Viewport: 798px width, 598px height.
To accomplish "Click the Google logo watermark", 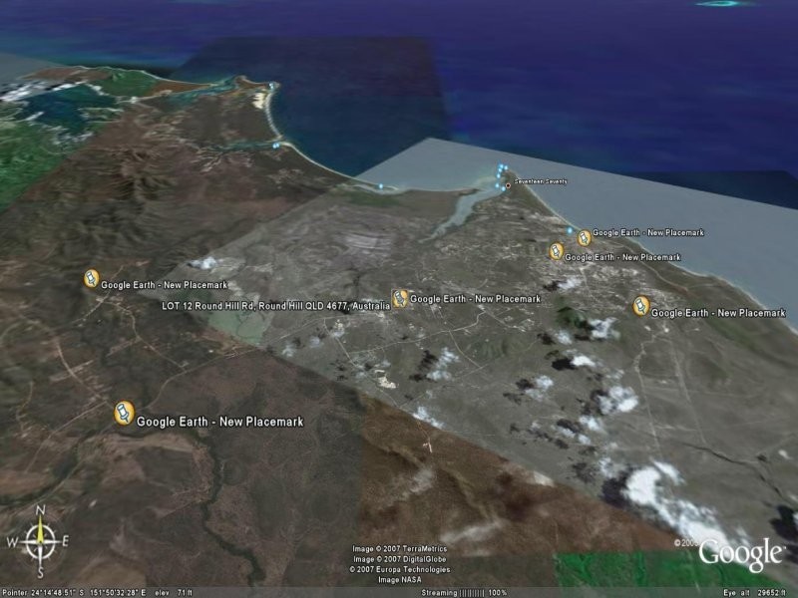I will [x=740, y=553].
